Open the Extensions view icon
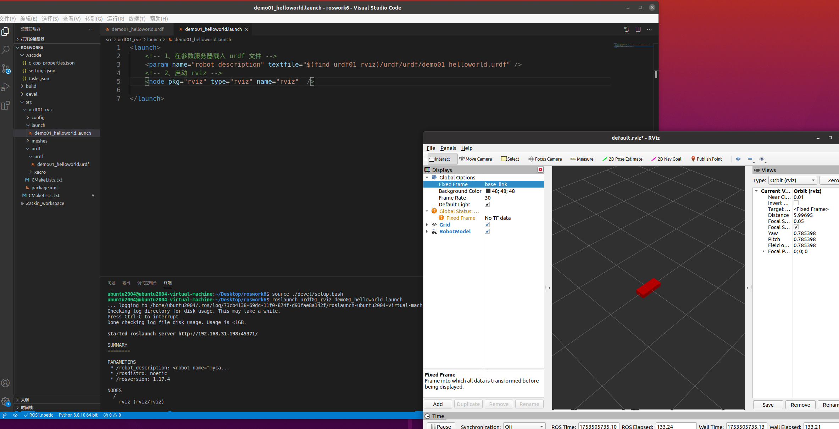The height and width of the screenshot is (429, 839). click(x=6, y=105)
